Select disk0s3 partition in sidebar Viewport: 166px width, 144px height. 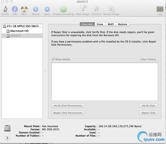click(x=22, y=36)
